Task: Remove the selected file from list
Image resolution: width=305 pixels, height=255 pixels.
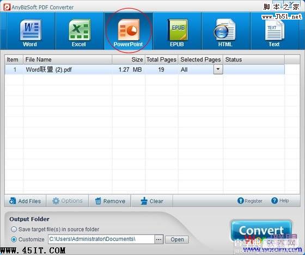Action: point(110,201)
